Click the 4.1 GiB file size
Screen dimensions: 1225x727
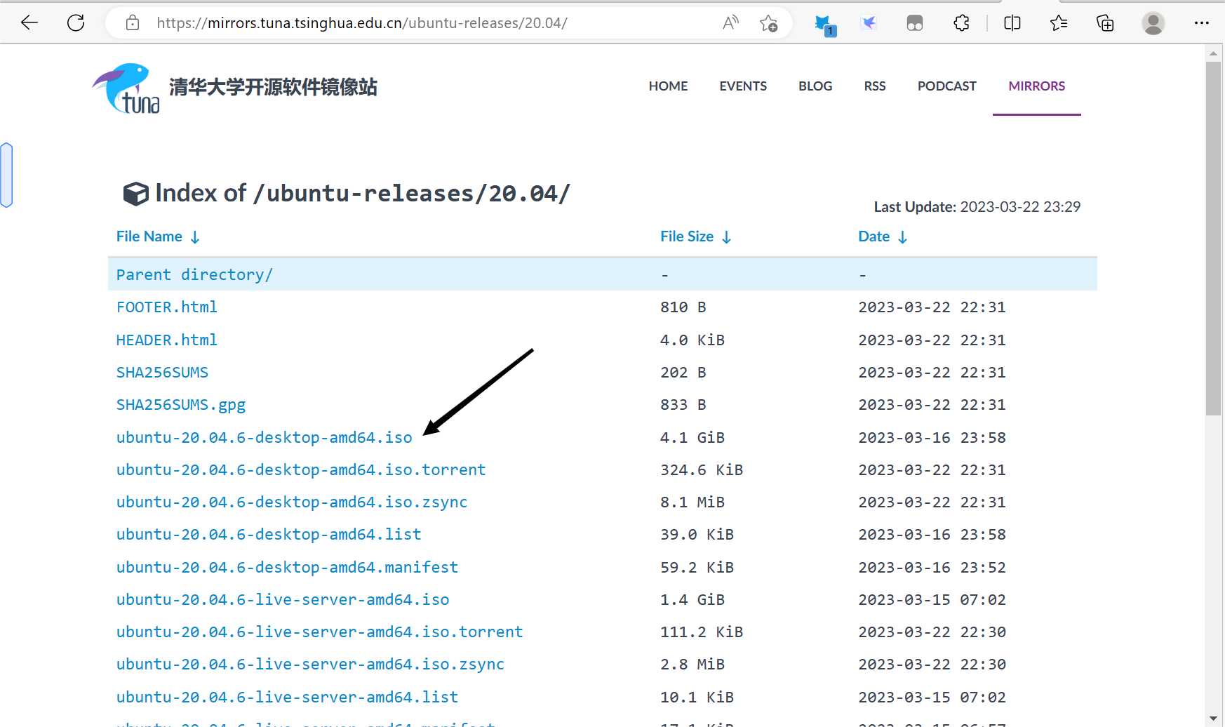click(692, 437)
